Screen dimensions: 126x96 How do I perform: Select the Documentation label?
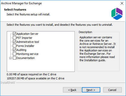click(25, 58)
